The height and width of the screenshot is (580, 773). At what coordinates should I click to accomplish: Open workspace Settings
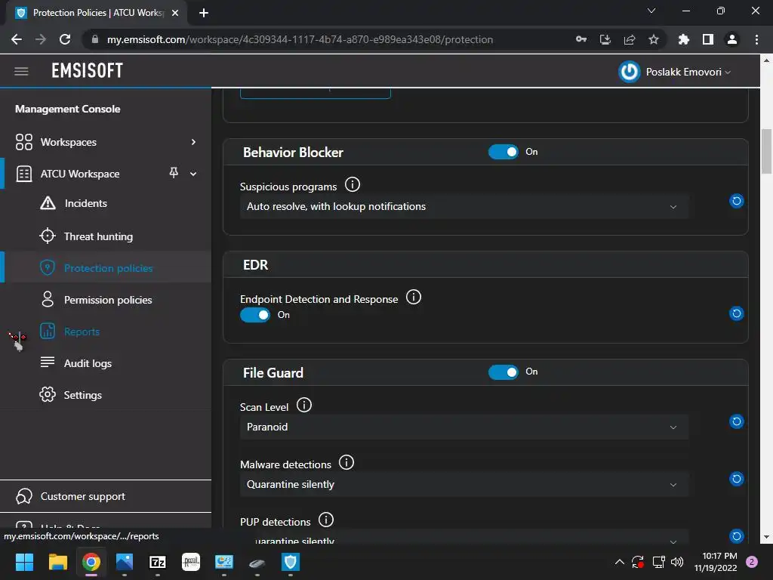83,395
